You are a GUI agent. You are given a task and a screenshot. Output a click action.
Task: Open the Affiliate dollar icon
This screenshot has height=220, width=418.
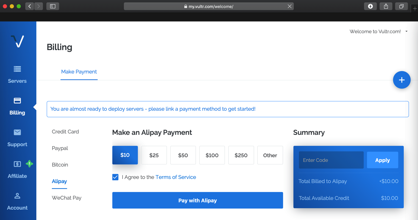click(17, 164)
